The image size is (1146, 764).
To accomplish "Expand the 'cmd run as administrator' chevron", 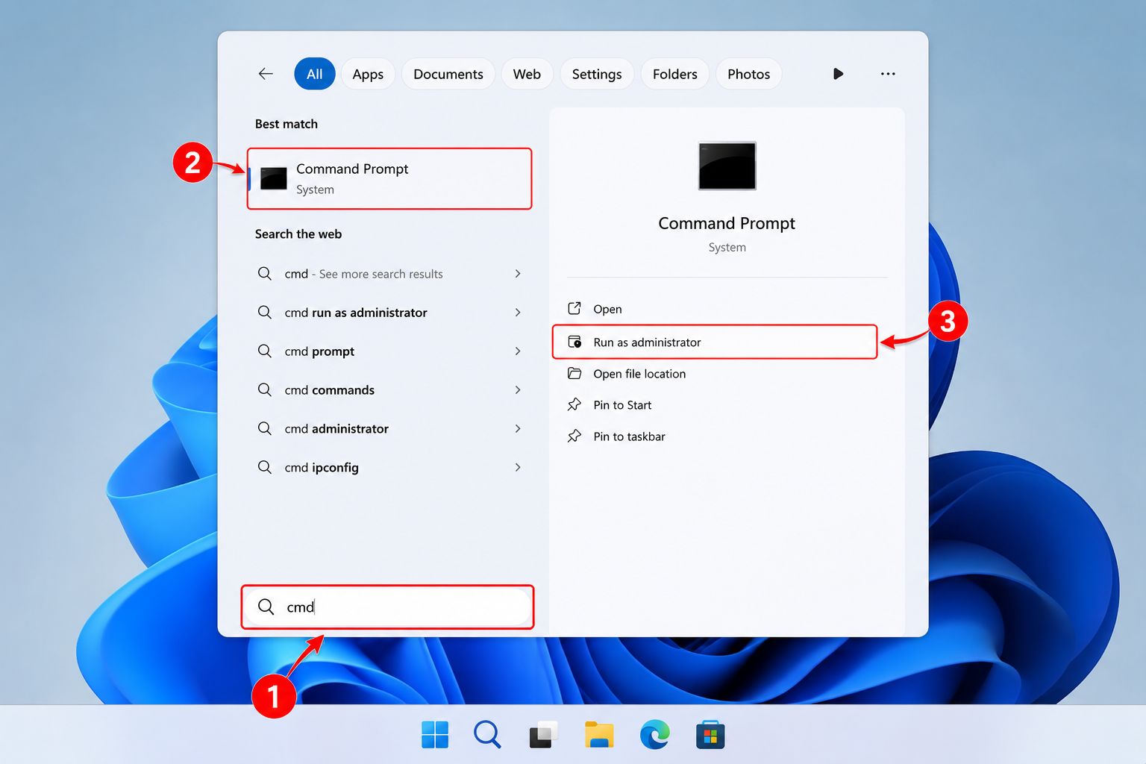I will [518, 313].
